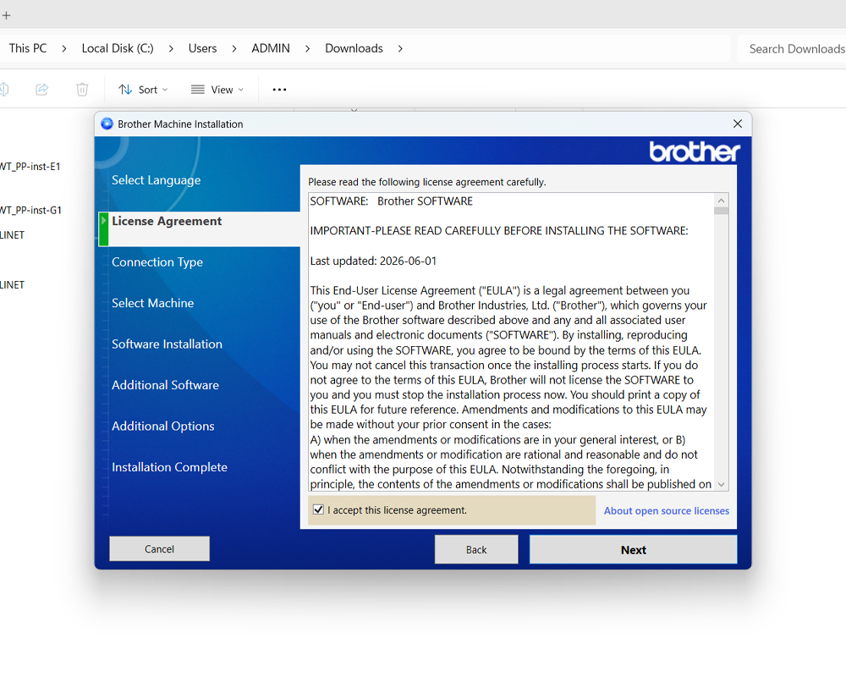Image resolution: width=846 pixels, height=677 pixels.
Task: Click the View lines icon
Action: pyautogui.click(x=197, y=90)
